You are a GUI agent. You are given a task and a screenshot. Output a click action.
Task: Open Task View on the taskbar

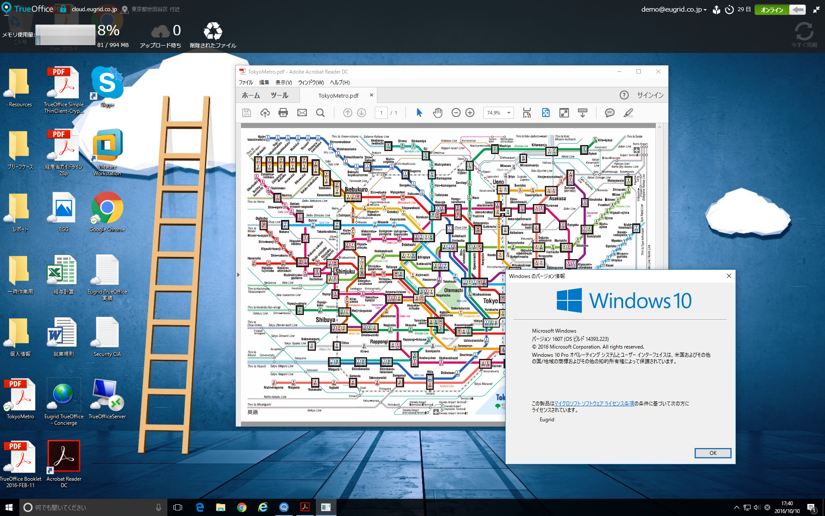(x=177, y=507)
